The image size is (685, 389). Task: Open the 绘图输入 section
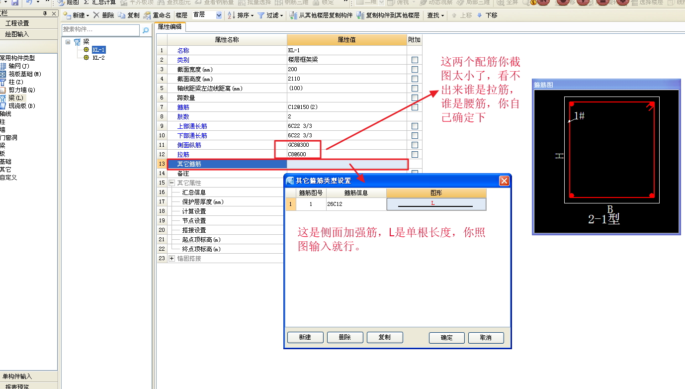tap(29, 34)
